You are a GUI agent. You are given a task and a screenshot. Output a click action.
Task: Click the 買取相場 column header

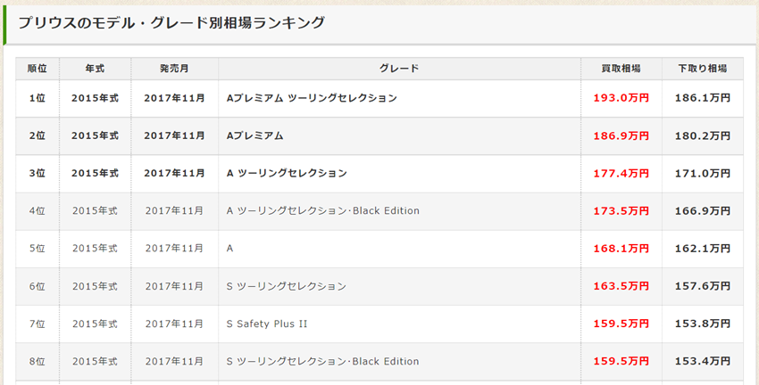621,69
